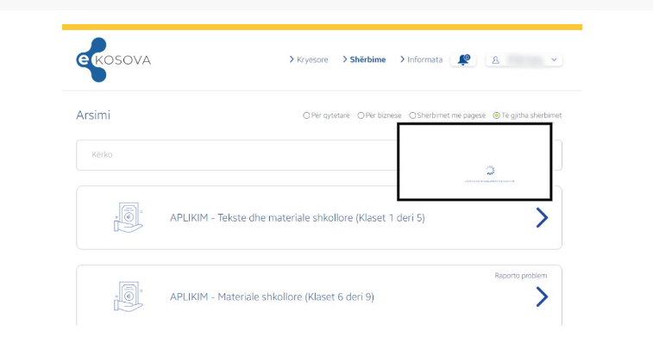Click arrow for Klaset 6 deri 9 application

pos(542,296)
